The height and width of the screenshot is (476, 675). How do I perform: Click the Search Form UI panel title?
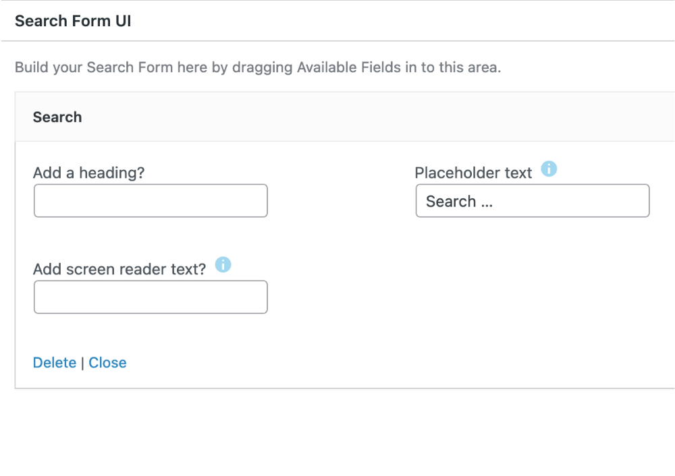(73, 21)
